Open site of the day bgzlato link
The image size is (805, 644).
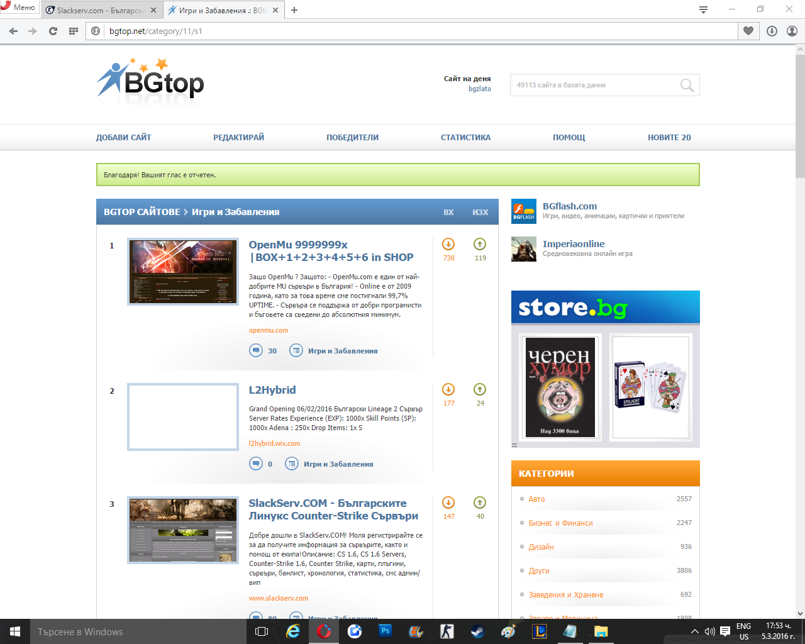click(x=480, y=89)
